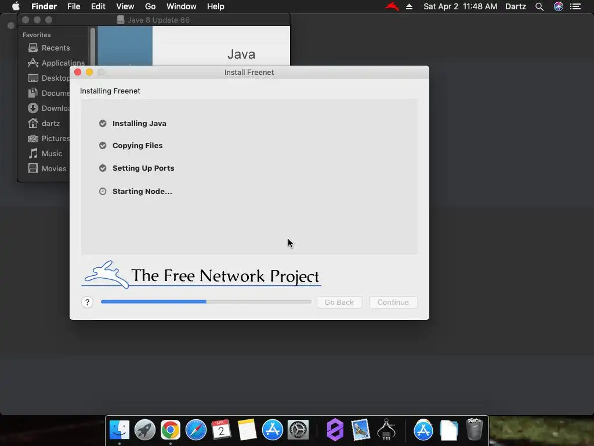Open the App Store icon beside Notes

273,430
